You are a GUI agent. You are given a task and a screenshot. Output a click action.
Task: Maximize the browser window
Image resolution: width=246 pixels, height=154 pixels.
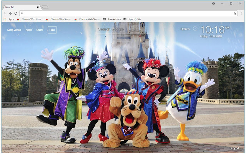click(231, 3)
